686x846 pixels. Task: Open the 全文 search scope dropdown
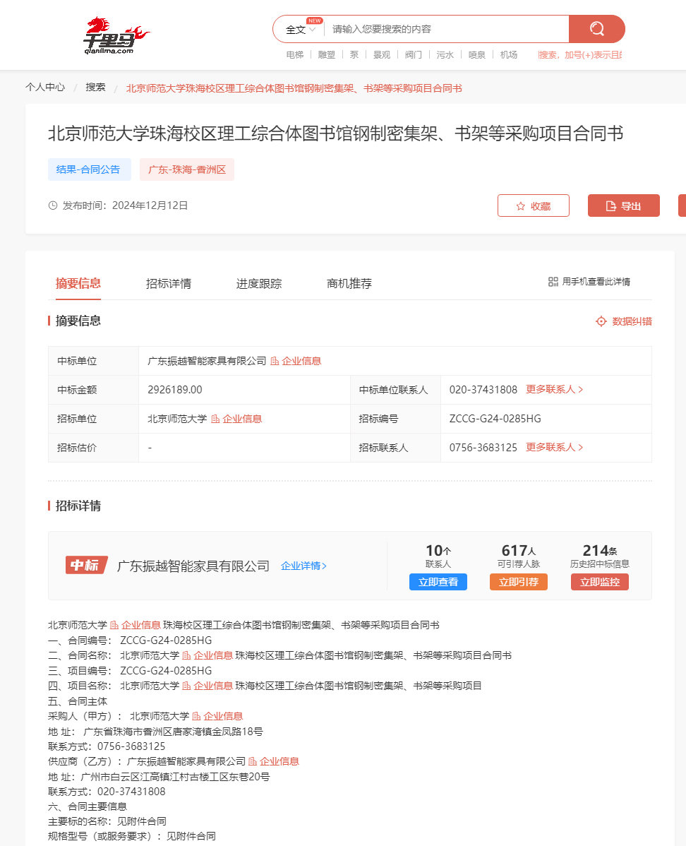click(301, 29)
